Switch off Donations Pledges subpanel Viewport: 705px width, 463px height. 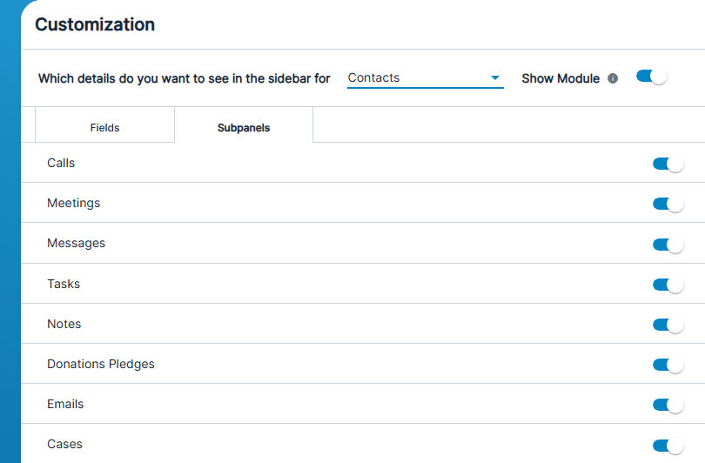click(668, 365)
